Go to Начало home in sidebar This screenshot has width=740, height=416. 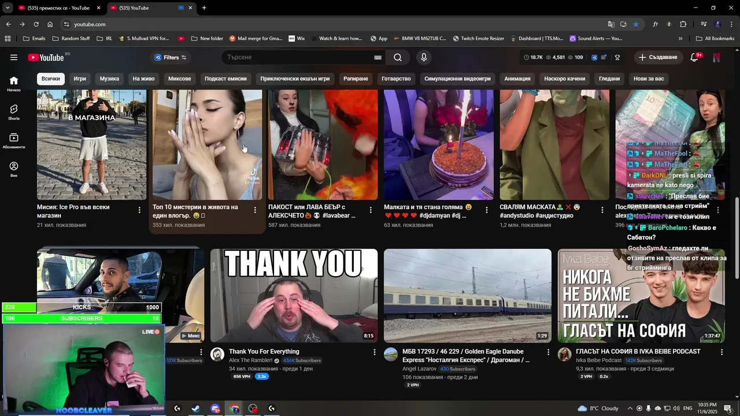tap(14, 83)
